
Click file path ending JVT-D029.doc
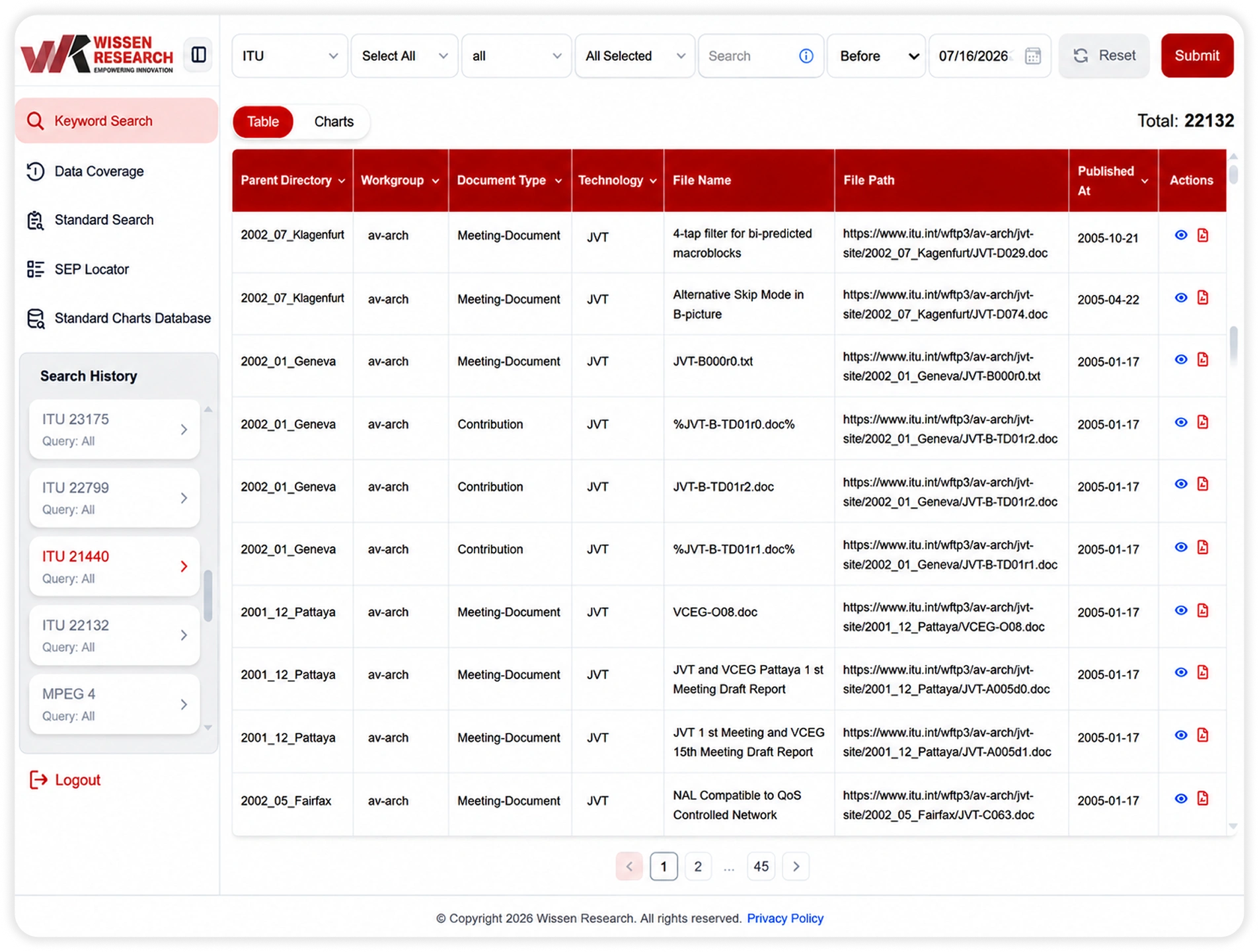pyautogui.click(x=945, y=243)
